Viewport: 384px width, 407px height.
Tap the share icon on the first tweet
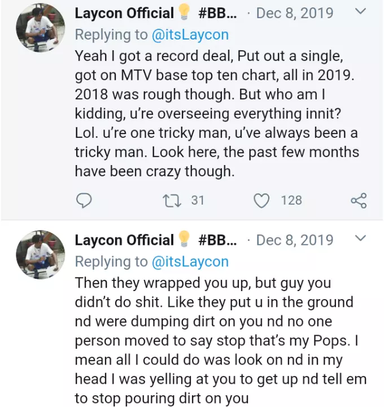(359, 200)
